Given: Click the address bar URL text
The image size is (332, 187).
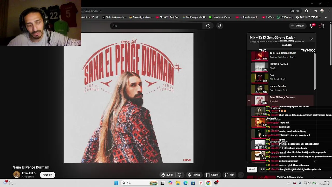Looking at the screenshot, I should (x=91, y=11).
